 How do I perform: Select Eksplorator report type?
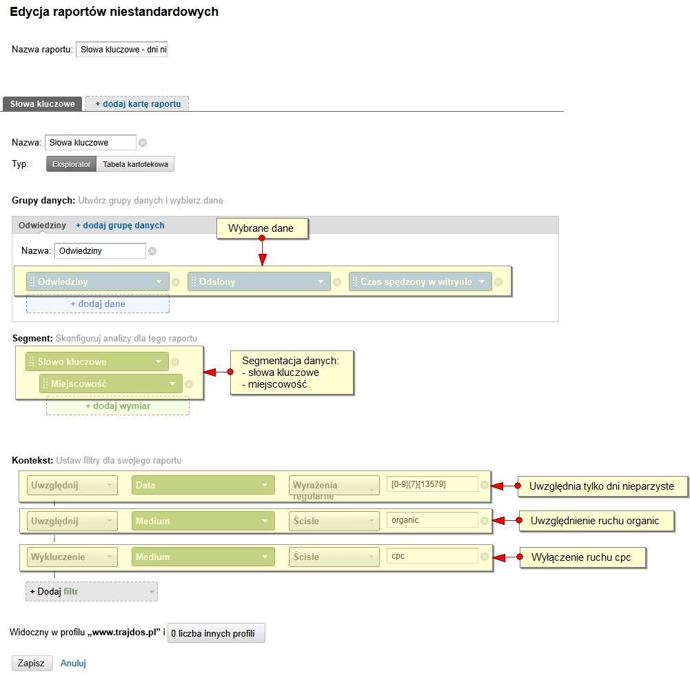[x=71, y=164]
